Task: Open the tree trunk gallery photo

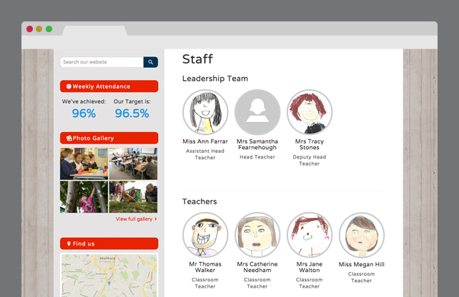Action: [x=84, y=196]
